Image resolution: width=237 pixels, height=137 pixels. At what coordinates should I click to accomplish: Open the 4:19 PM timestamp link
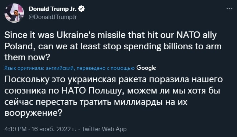point(15,129)
